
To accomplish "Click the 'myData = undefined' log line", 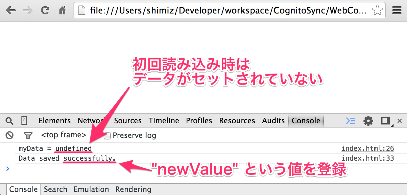I will coord(55,149).
